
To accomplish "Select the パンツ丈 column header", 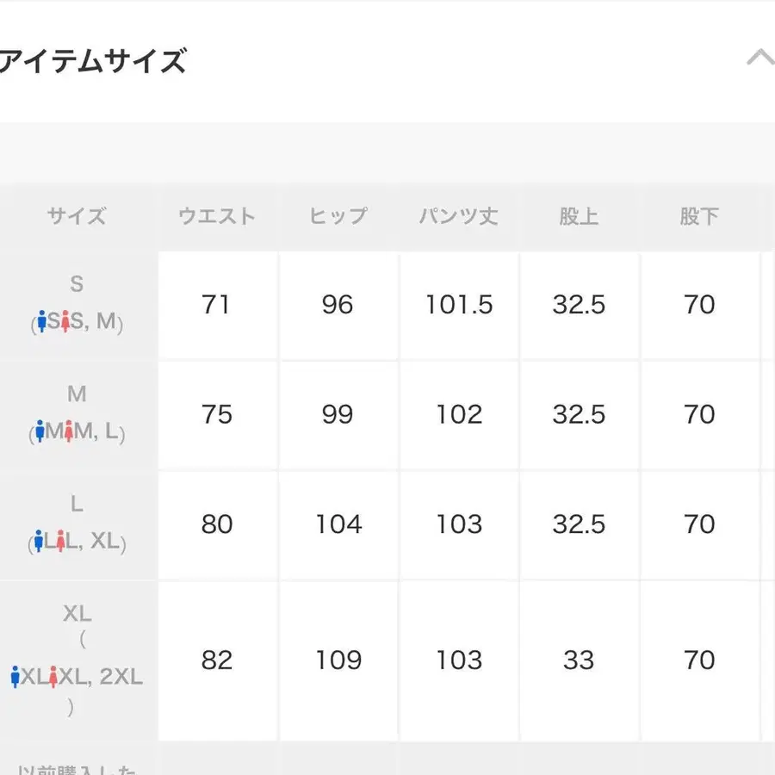I will [x=459, y=217].
